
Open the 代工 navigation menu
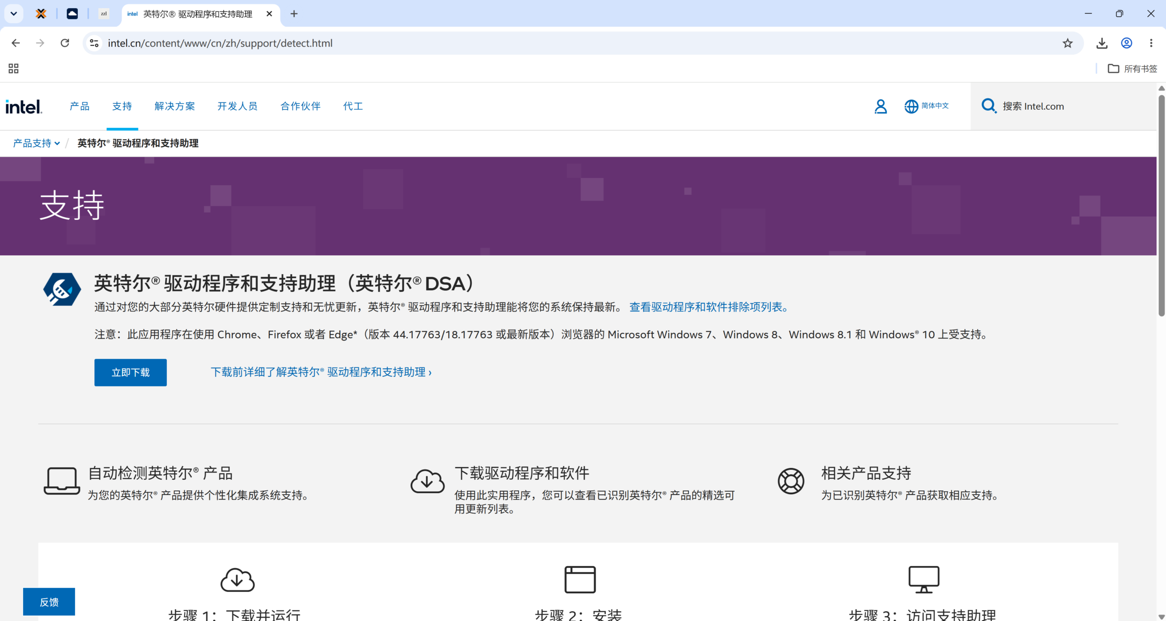click(x=353, y=106)
